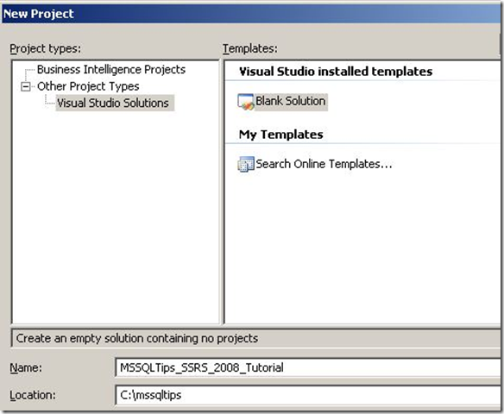The height and width of the screenshot is (414, 504).
Task: Click the Templates: label
Action: [250, 48]
